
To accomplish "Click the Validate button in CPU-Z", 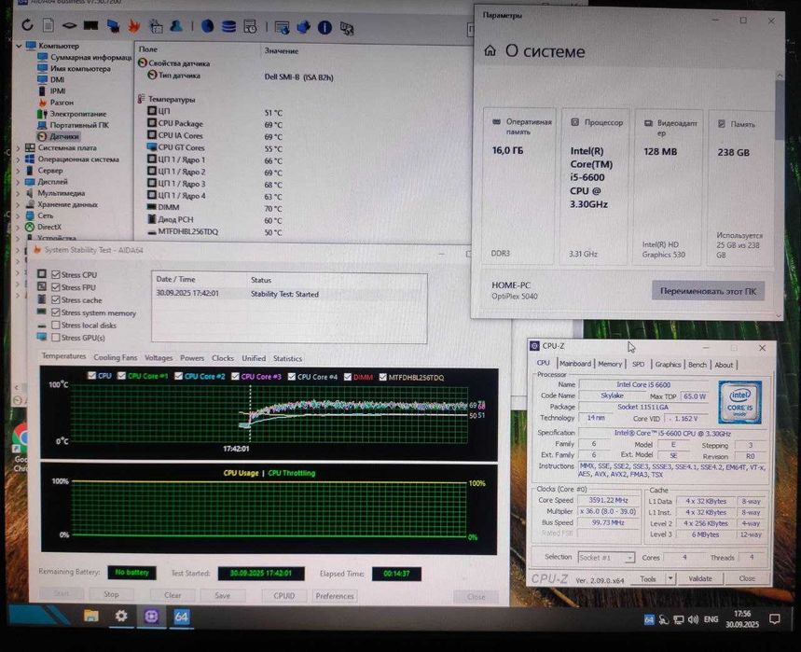I will click(700, 578).
